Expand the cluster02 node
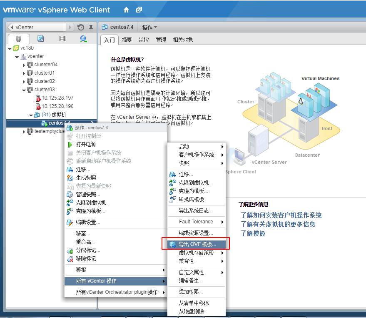Screen dimensions: 366x318 pos(24,82)
